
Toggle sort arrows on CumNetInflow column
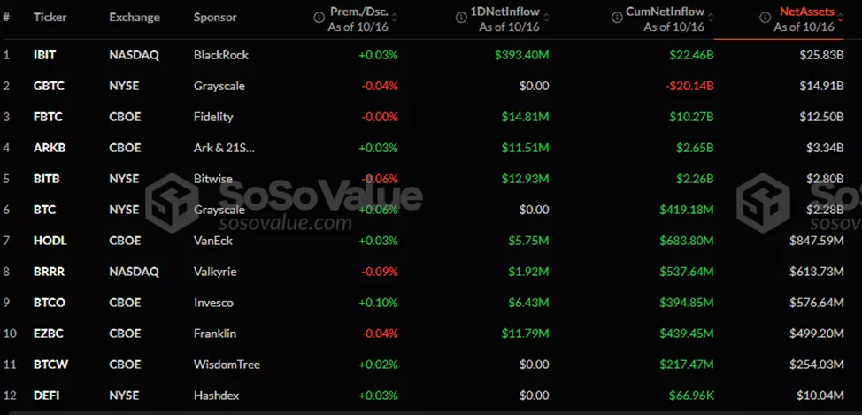click(x=709, y=17)
